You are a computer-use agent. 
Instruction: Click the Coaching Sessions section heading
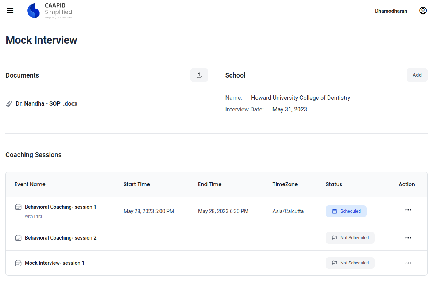[34, 155]
